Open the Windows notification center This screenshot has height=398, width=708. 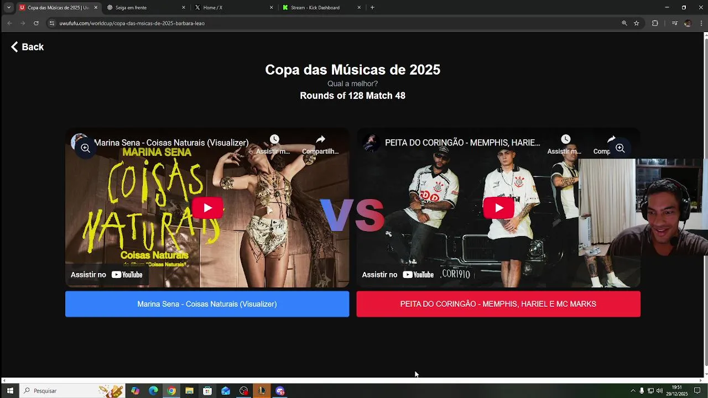pos(697,391)
